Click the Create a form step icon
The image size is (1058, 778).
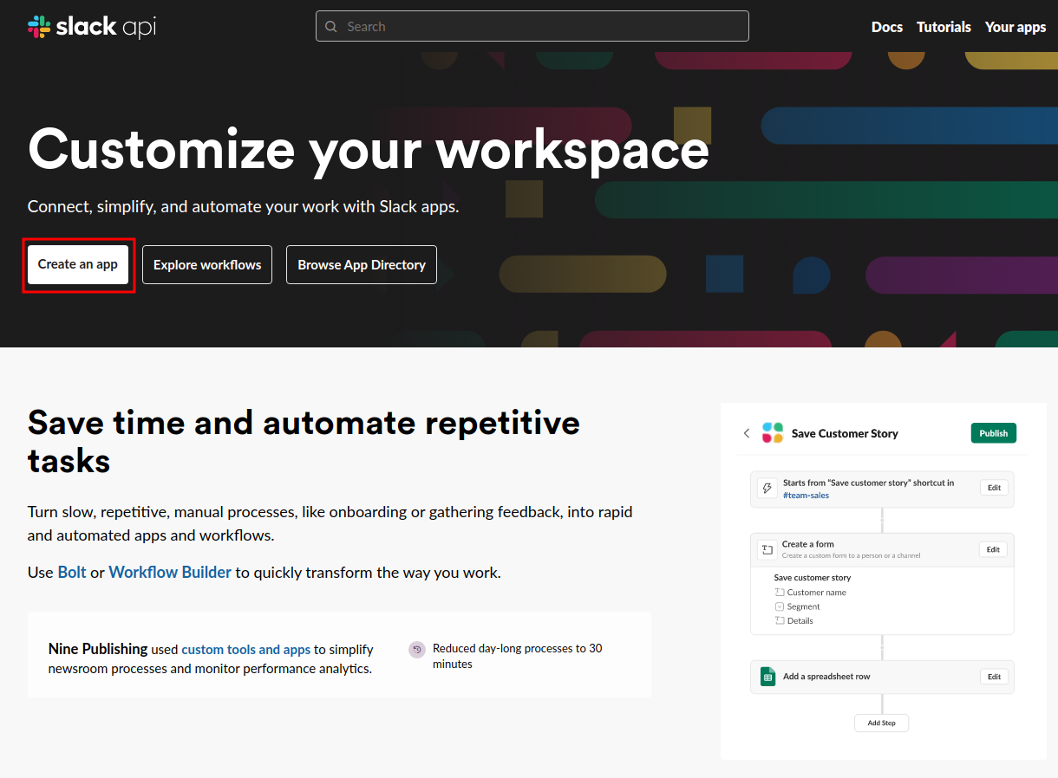coord(767,549)
